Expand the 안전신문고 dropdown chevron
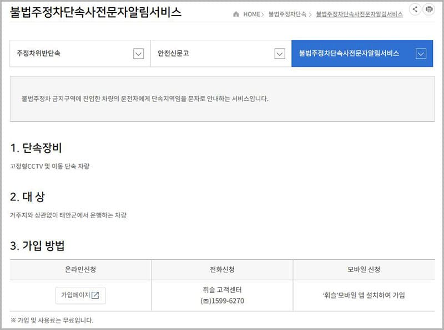Image resolution: width=444 pixels, height=330 pixels. [280, 54]
